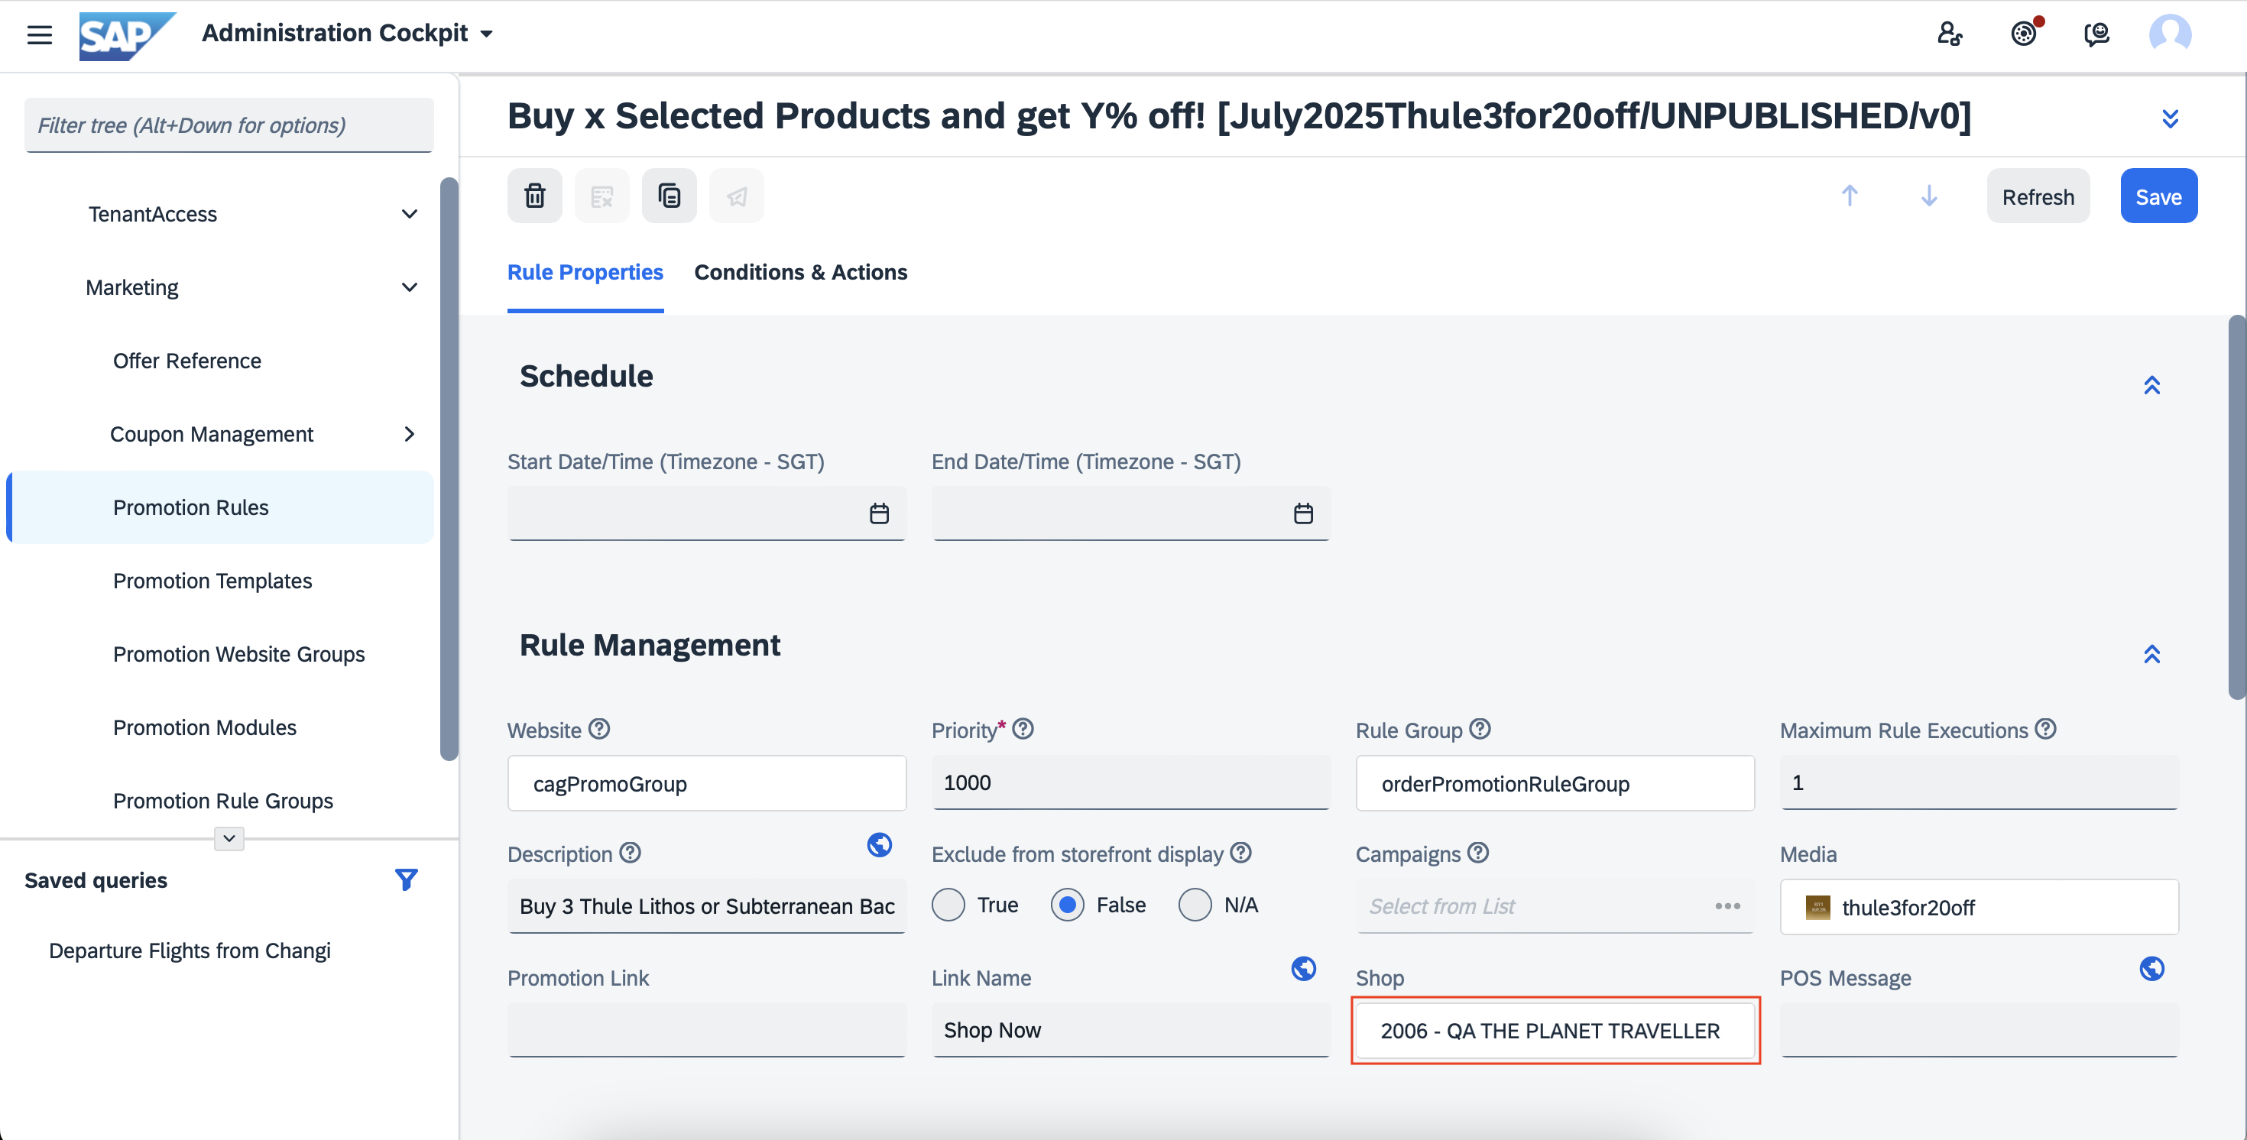
Task: Collapse the Marketing tree node
Action: (x=409, y=287)
